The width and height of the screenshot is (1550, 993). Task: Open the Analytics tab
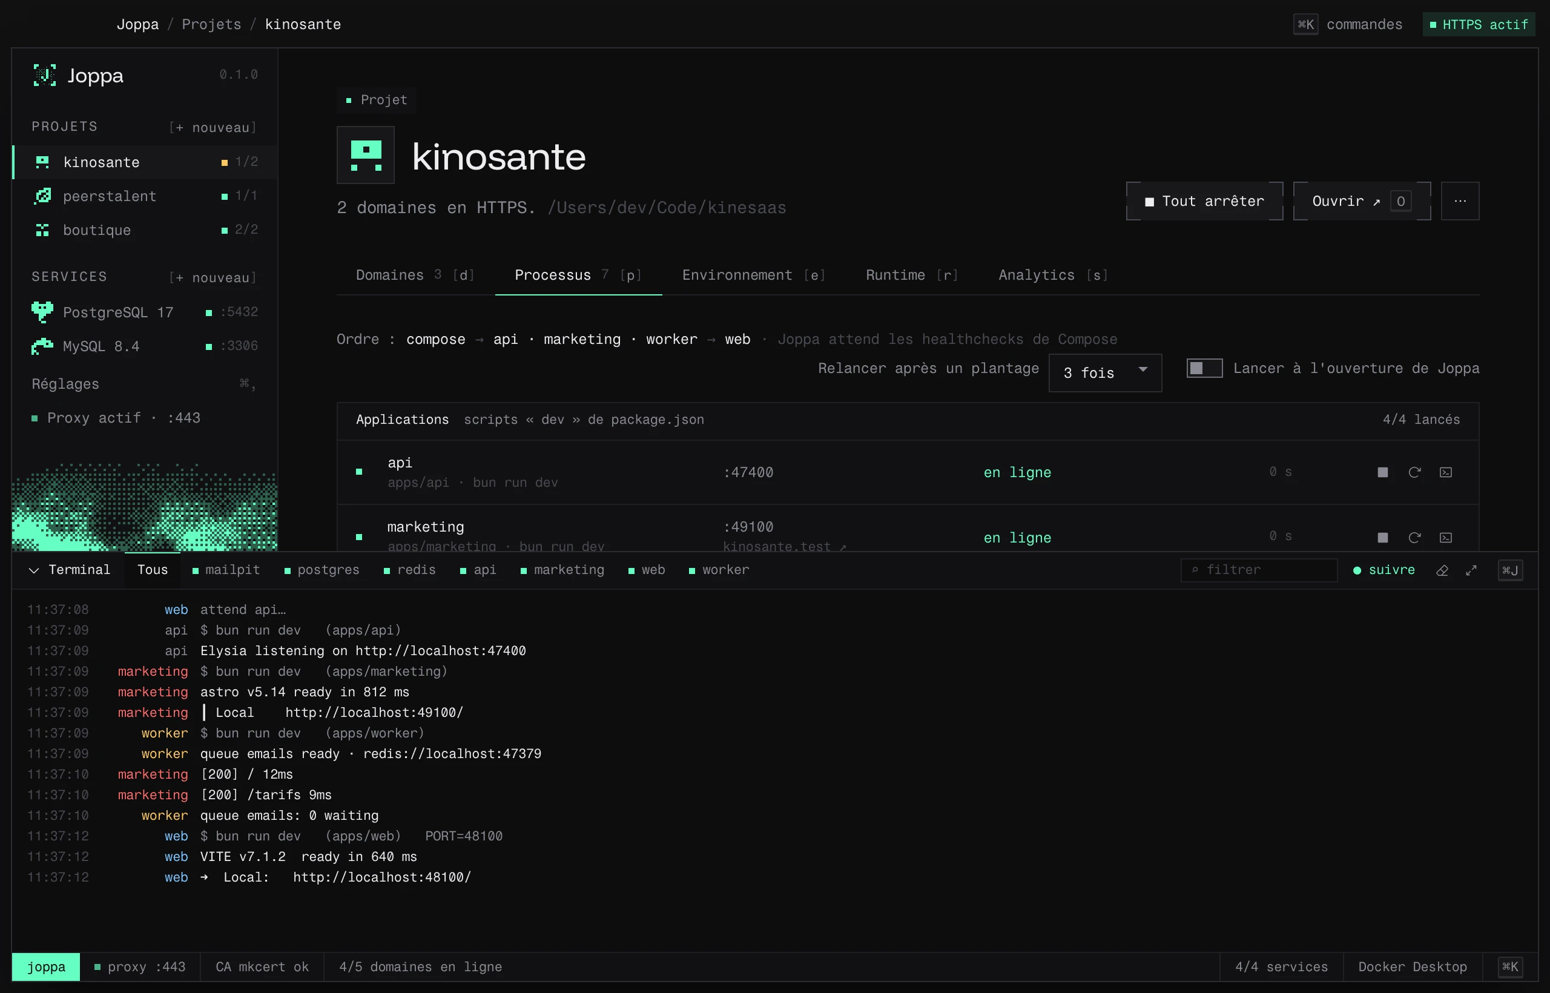point(1053,275)
